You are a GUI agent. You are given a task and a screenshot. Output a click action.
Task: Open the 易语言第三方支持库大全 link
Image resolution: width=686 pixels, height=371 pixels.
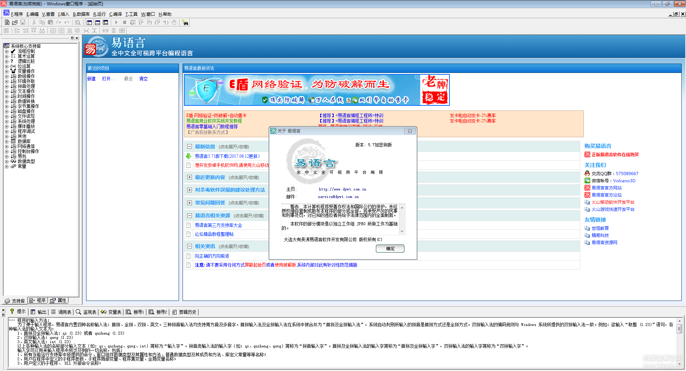[218, 225]
